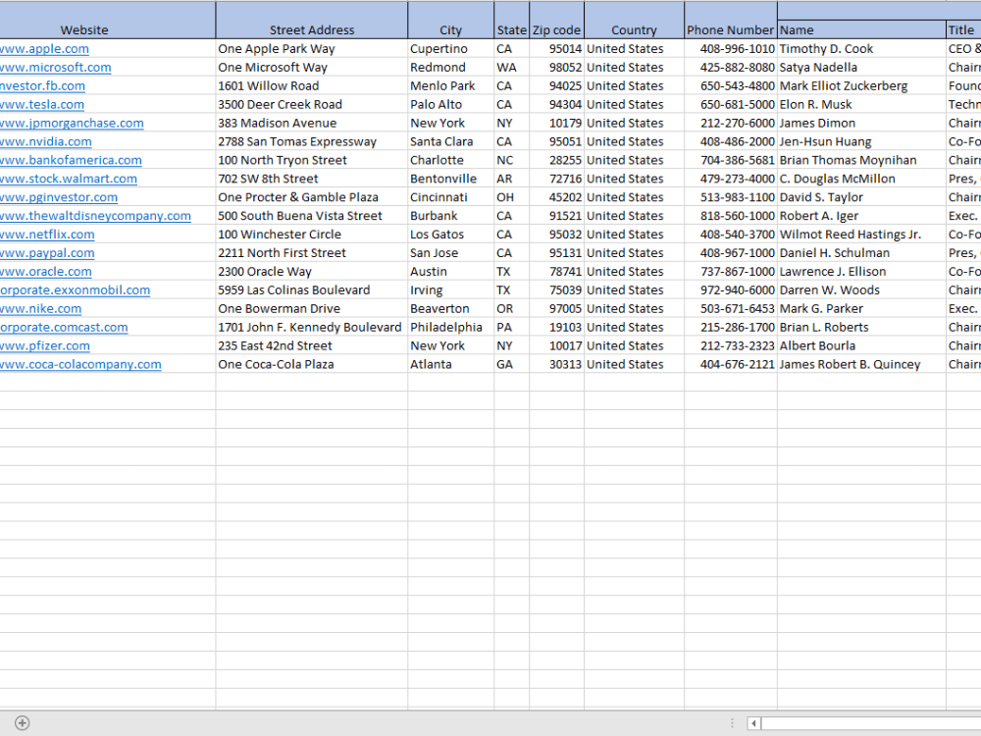Click the www.bankofamerica.com link
The width and height of the screenshot is (981, 736).
coord(71,160)
